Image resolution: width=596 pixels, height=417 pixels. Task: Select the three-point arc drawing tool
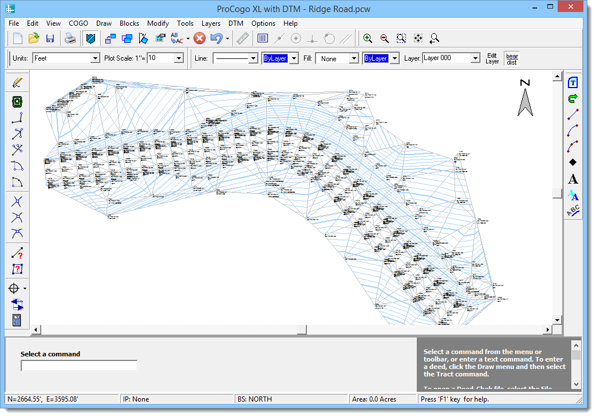573,146
